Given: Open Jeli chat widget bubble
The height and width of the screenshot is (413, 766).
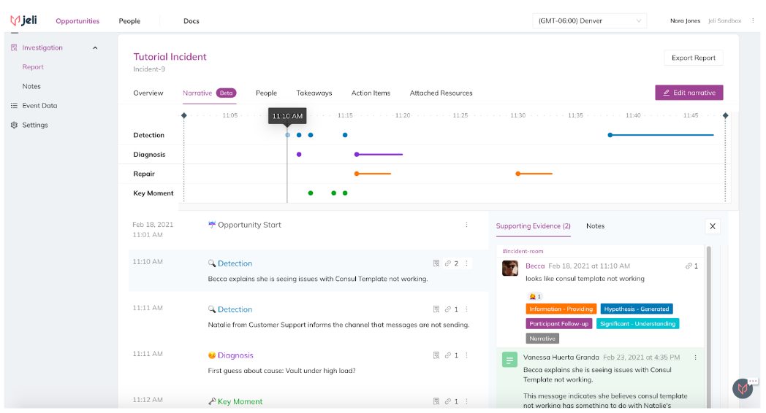Looking at the screenshot, I should 743,389.
